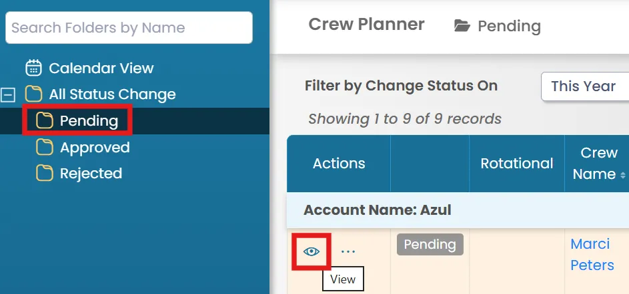Screen dimensions: 629x294
Task: Click the Approved folder icon
Action: [45, 148]
